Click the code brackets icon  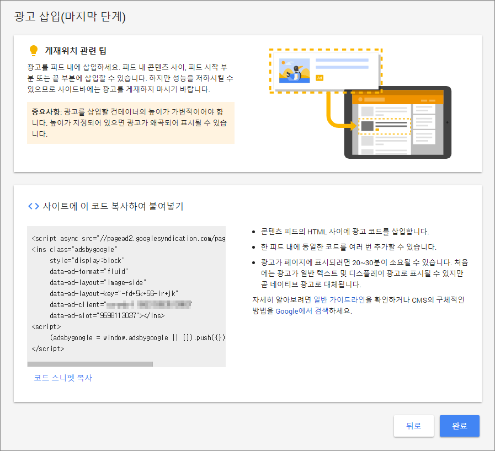[34, 206]
